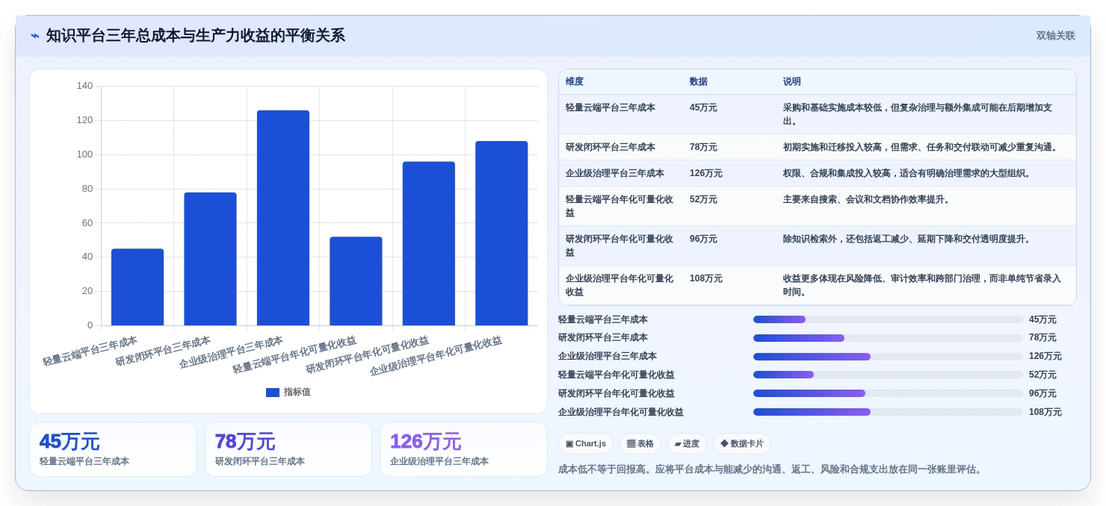Select the 企业级治理平台三年成本 bar in chart
The image size is (1106, 506).
click(283, 218)
